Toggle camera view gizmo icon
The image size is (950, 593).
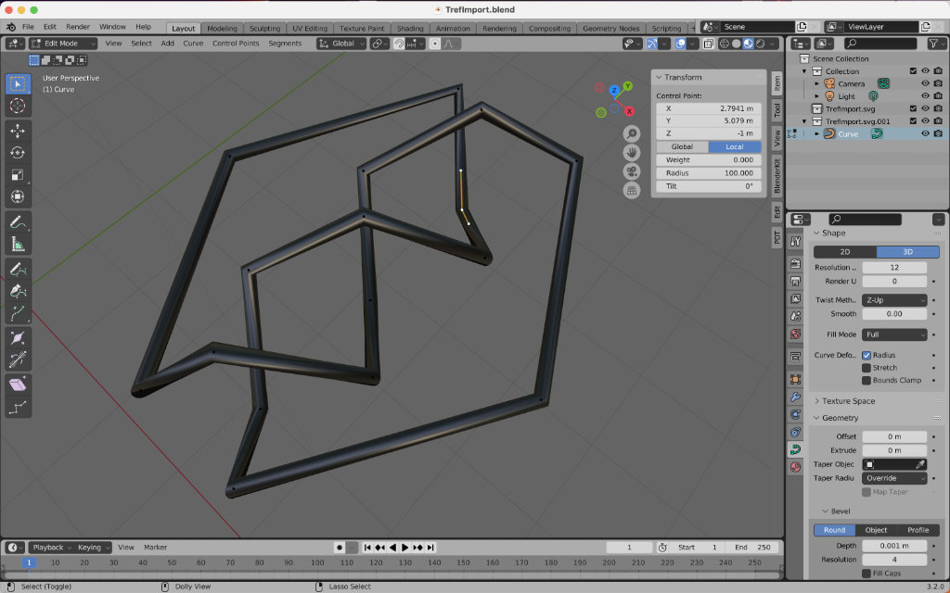[x=632, y=171]
